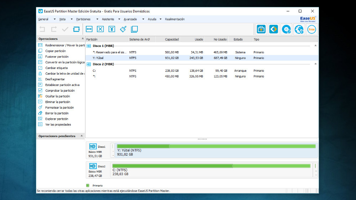Click the C: (NTFS) usage bar in disk map
Viewport: 356px width, 200px height.
211,166
